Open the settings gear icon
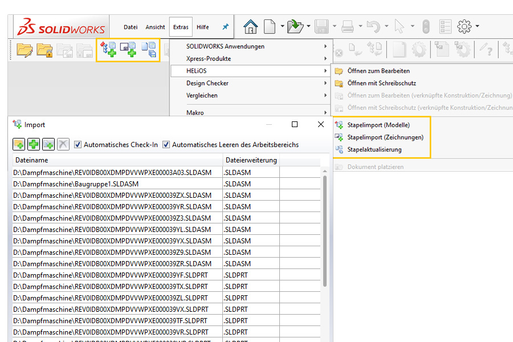The height and width of the screenshot is (342, 513). (x=465, y=27)
